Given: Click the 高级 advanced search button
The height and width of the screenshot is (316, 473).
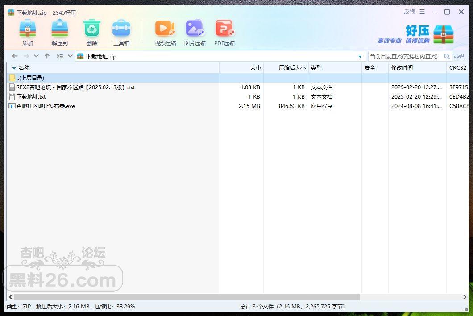Looking at the screenshot, I should 459,56.
